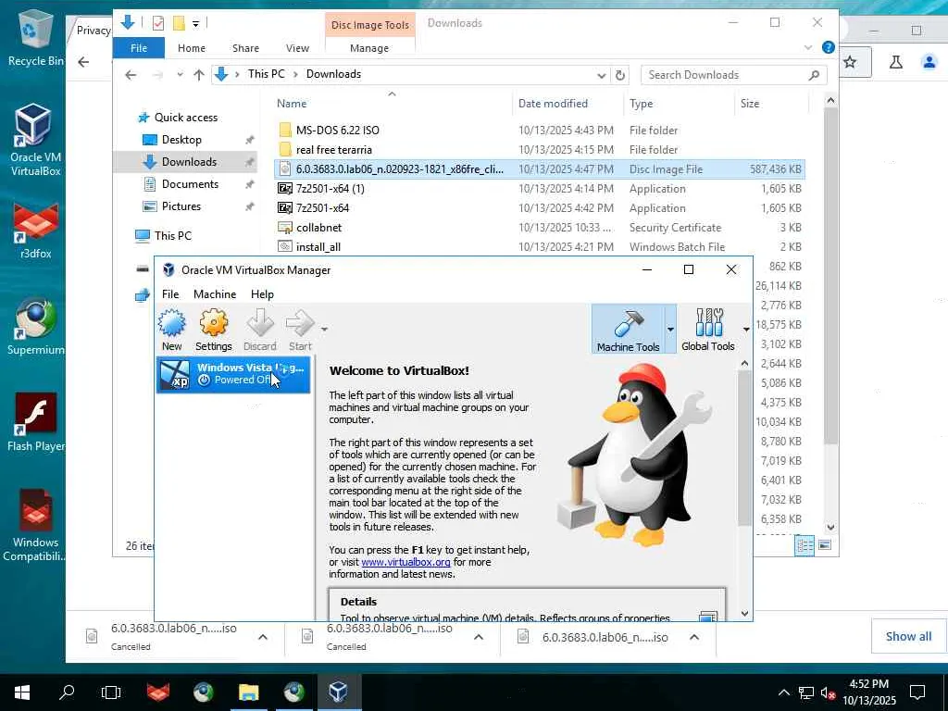
Task: Open Recycle Bin desktop icon
Action: pyautogui.click(x=36, y=37)
